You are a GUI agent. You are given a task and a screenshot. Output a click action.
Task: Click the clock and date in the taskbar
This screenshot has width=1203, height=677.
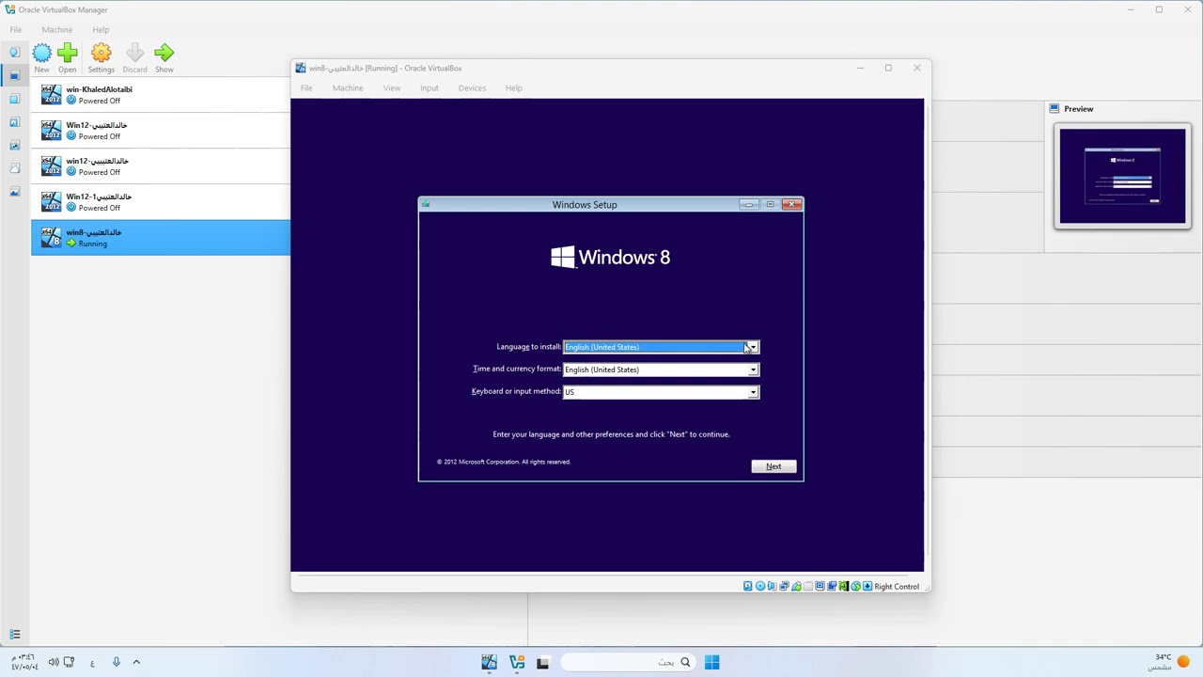coord(24,662)
